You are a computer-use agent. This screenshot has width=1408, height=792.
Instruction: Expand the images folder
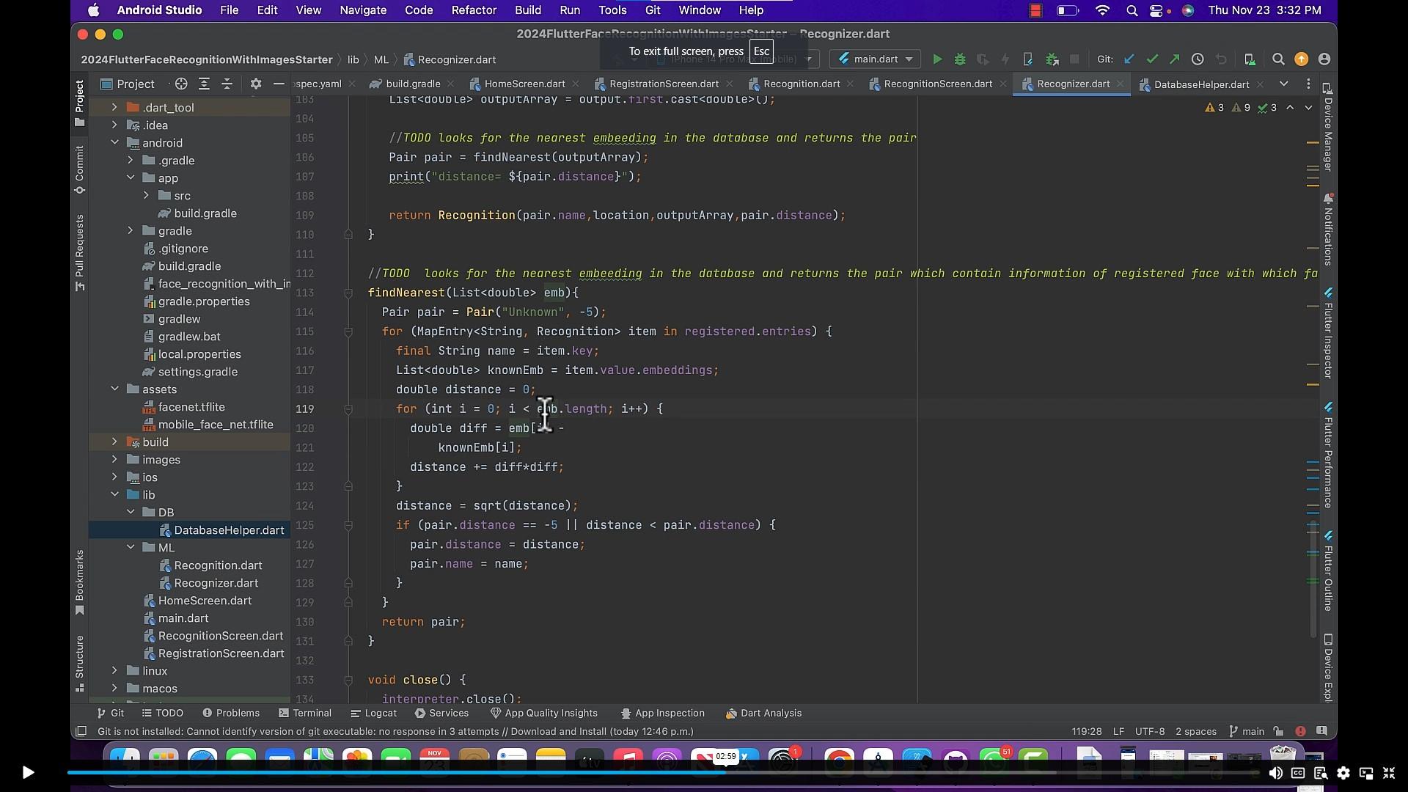click(114, 459)
